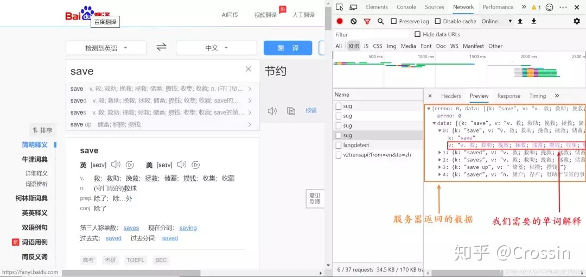Clear the 'save' input text
The image size is (586, 277).
[249, 69]
